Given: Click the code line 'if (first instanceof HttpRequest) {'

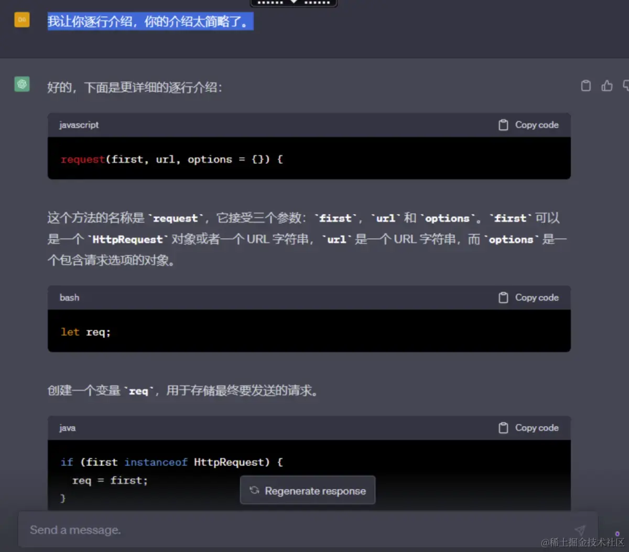Looking at the screenshot, I should (x=172, y=462).
